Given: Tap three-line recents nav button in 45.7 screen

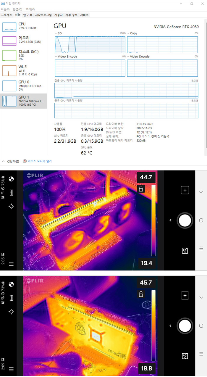Looking at the screenshot, I should point(201,354).
